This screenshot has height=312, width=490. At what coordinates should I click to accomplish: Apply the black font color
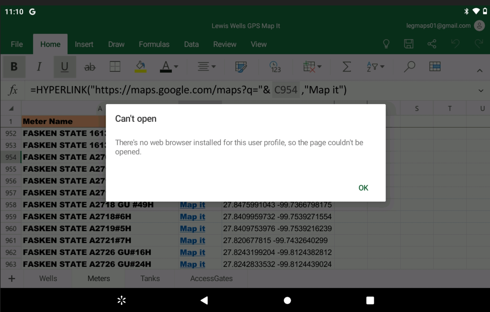point(166,67)
